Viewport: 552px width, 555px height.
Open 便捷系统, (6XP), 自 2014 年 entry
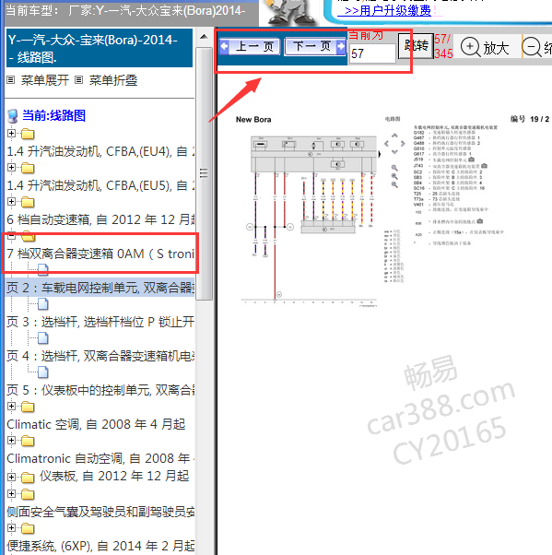pos(100,546)
